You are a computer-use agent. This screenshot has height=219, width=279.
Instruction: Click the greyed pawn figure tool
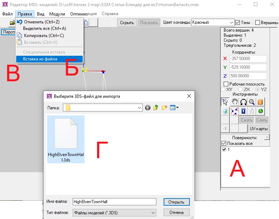click(x=252, y=111)
